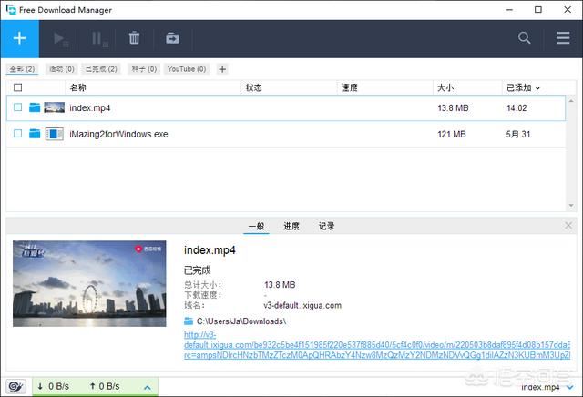
Task: Click the iMazing2forWindows.exe file type icon
Action: tap(55, 134)
